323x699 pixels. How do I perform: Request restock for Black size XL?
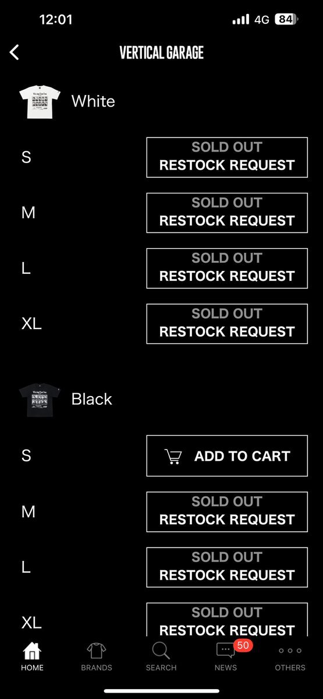pos(227,620)
